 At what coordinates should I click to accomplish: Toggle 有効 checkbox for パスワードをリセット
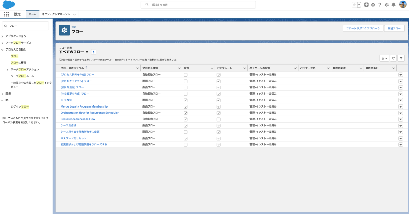[x=185, y=138]
